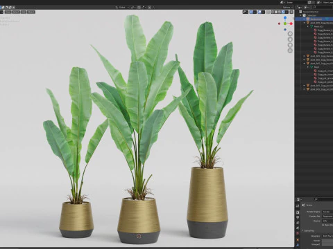Click green Y axis on gizmo
This screenshot has width=333, height=249.
285,24
